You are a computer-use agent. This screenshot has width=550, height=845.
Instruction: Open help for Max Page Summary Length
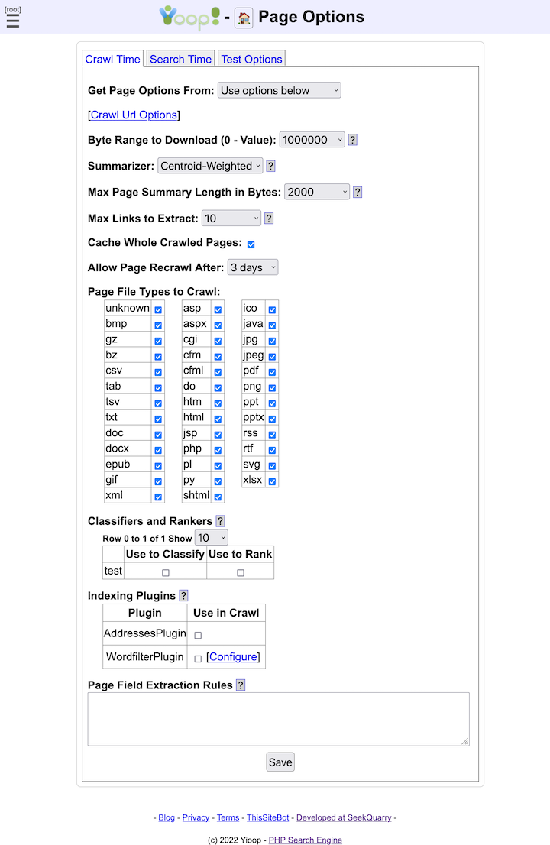click(x=357, y=192)
